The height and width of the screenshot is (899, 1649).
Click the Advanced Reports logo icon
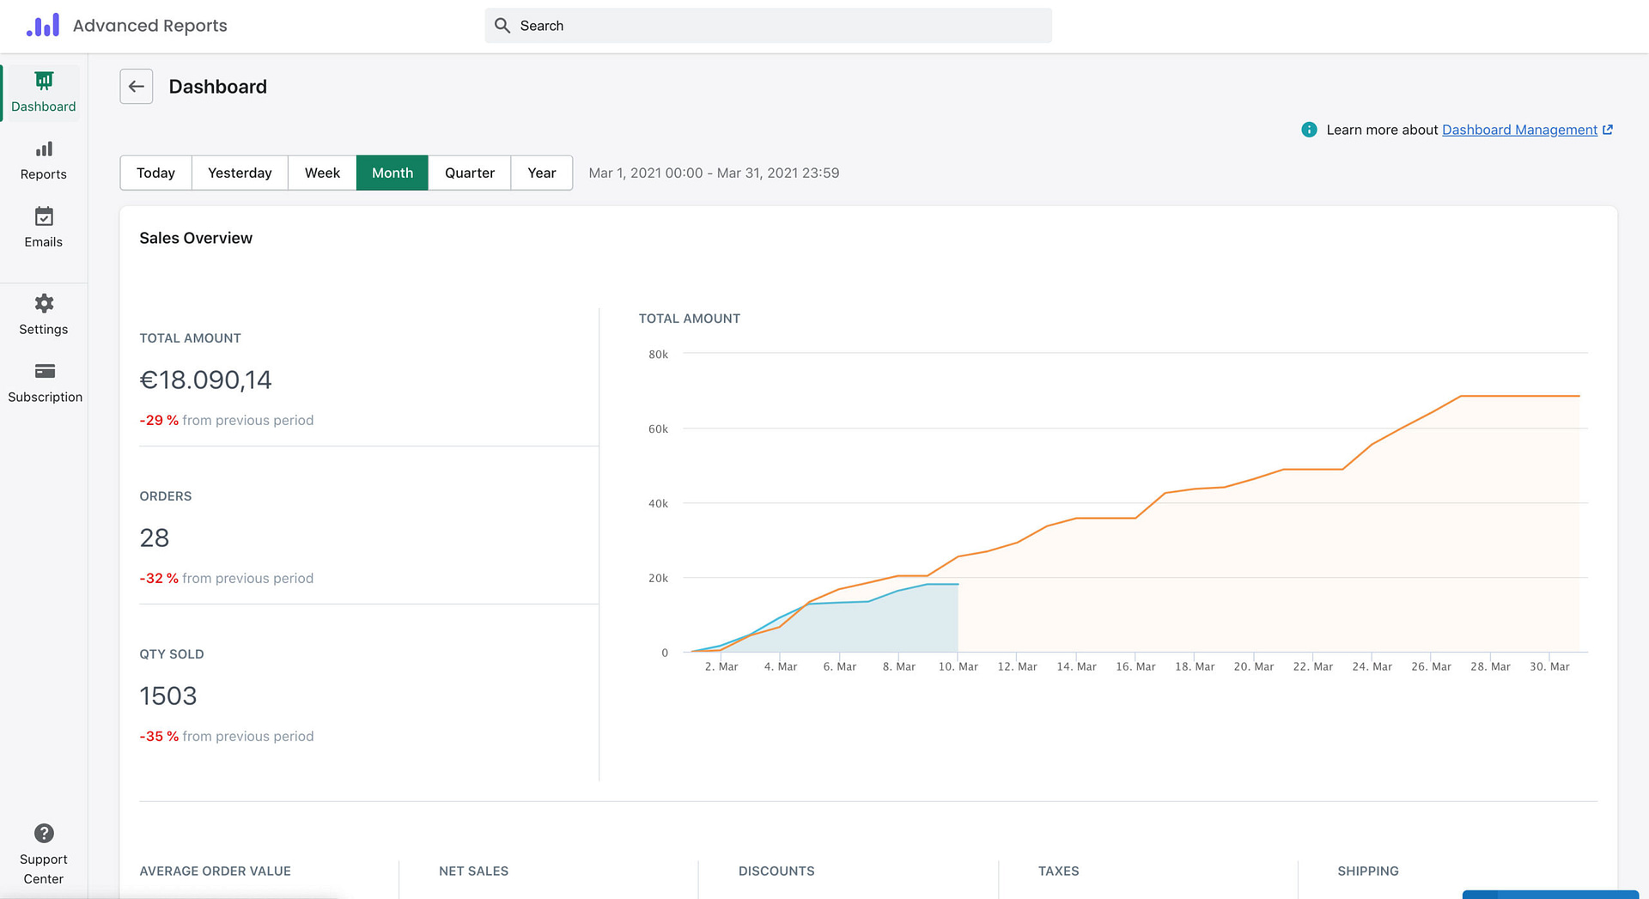coord(43,25)
